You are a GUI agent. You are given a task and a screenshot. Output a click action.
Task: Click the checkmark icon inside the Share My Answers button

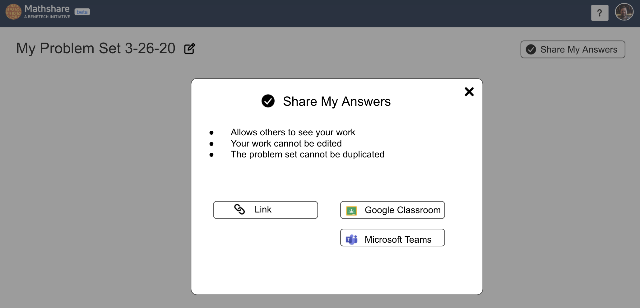[x=531, y=49]
